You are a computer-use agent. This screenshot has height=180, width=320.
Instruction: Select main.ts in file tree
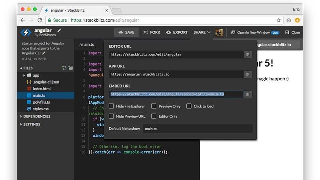pyautogui.click(x=46, y=95)
